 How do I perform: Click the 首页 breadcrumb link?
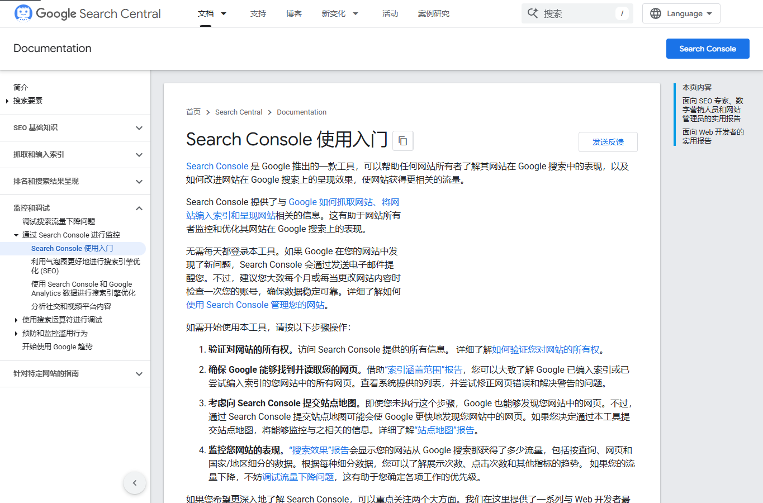193,112
